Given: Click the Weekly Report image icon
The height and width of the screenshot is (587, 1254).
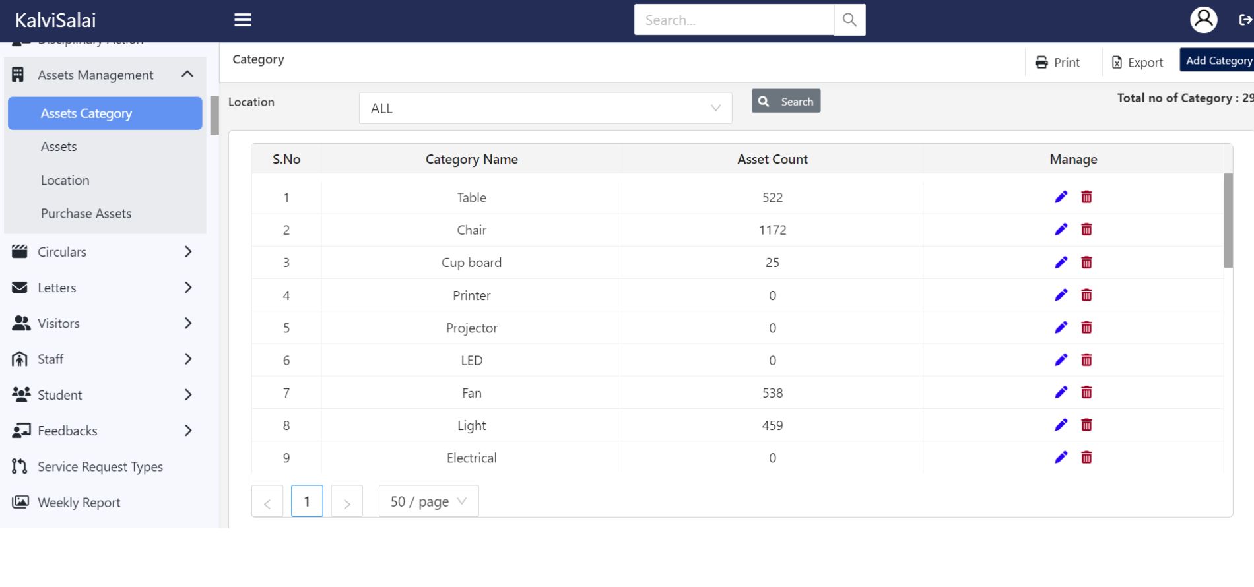Looking at the screenshot, I should 20,502.
